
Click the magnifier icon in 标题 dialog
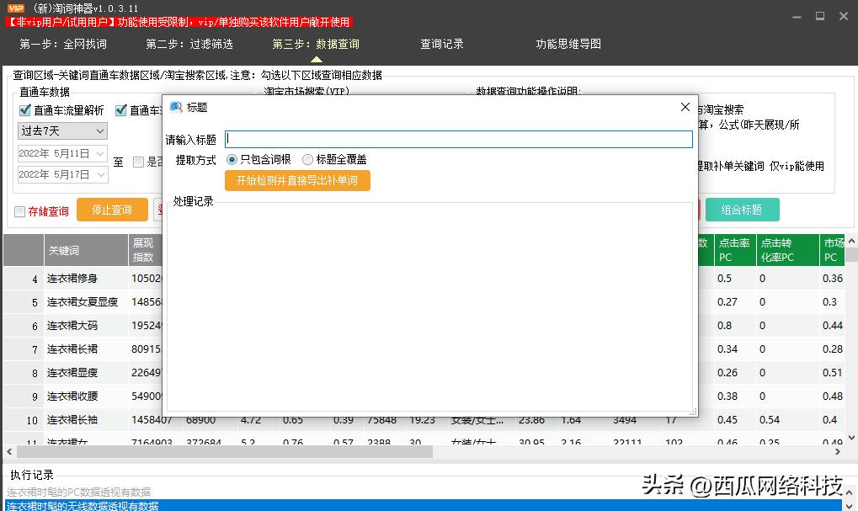(177, 108)
